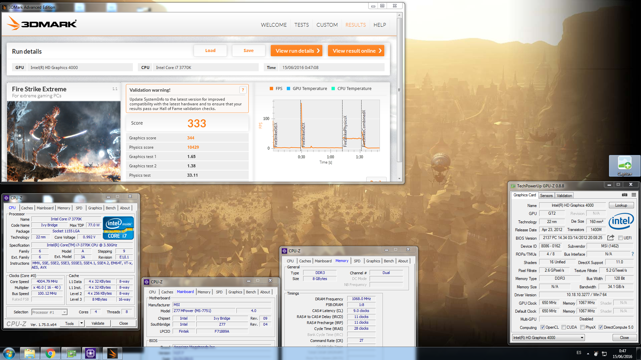
Task: Open the HELP tab in 3DMark
Action: (380, 25)
